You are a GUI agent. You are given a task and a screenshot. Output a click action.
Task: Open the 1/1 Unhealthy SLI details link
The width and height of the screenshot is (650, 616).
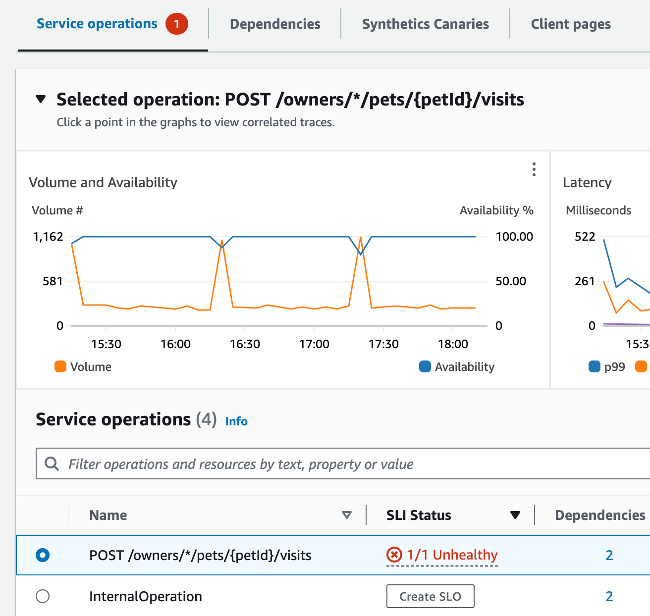[451, 555]
